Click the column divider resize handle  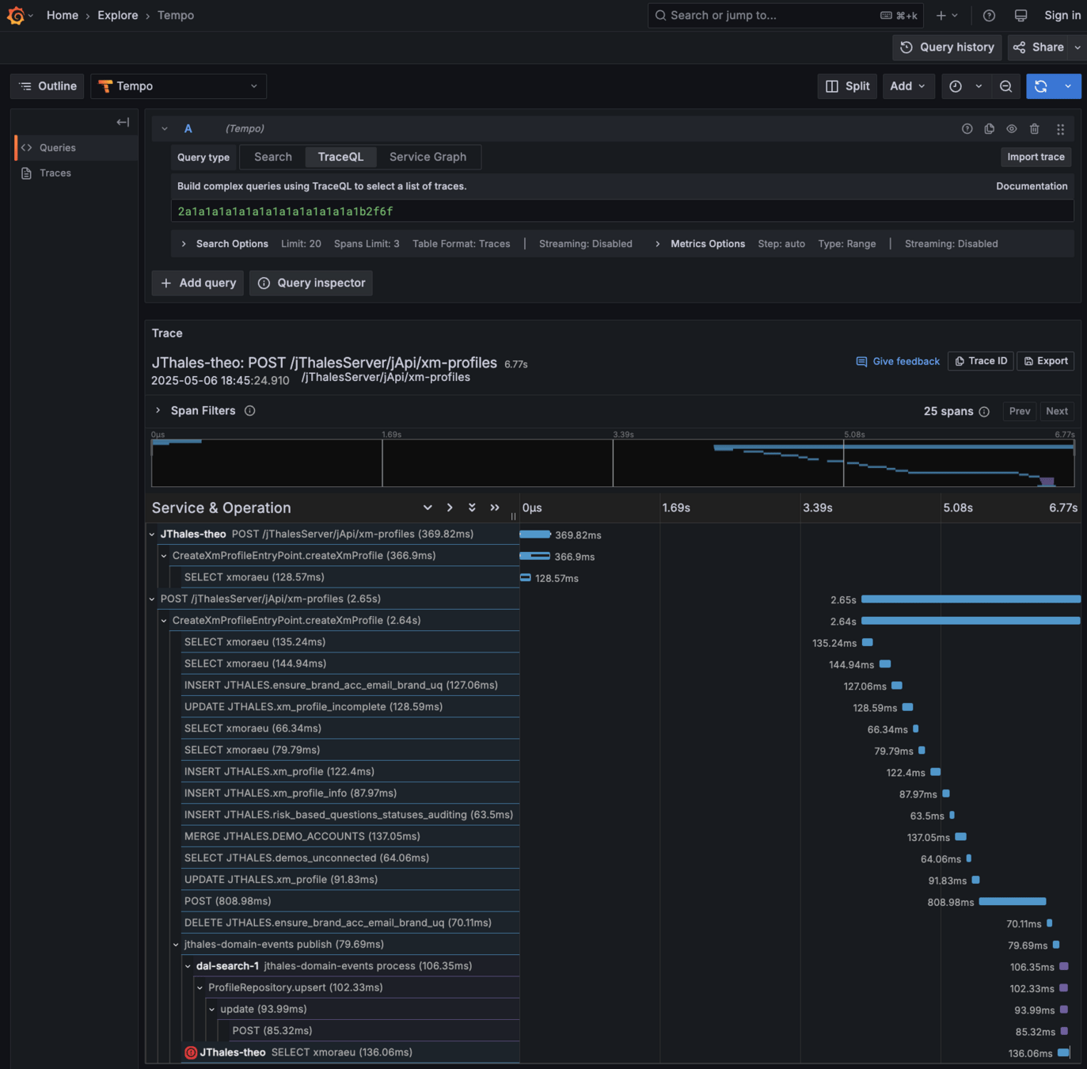pos(513,516)
